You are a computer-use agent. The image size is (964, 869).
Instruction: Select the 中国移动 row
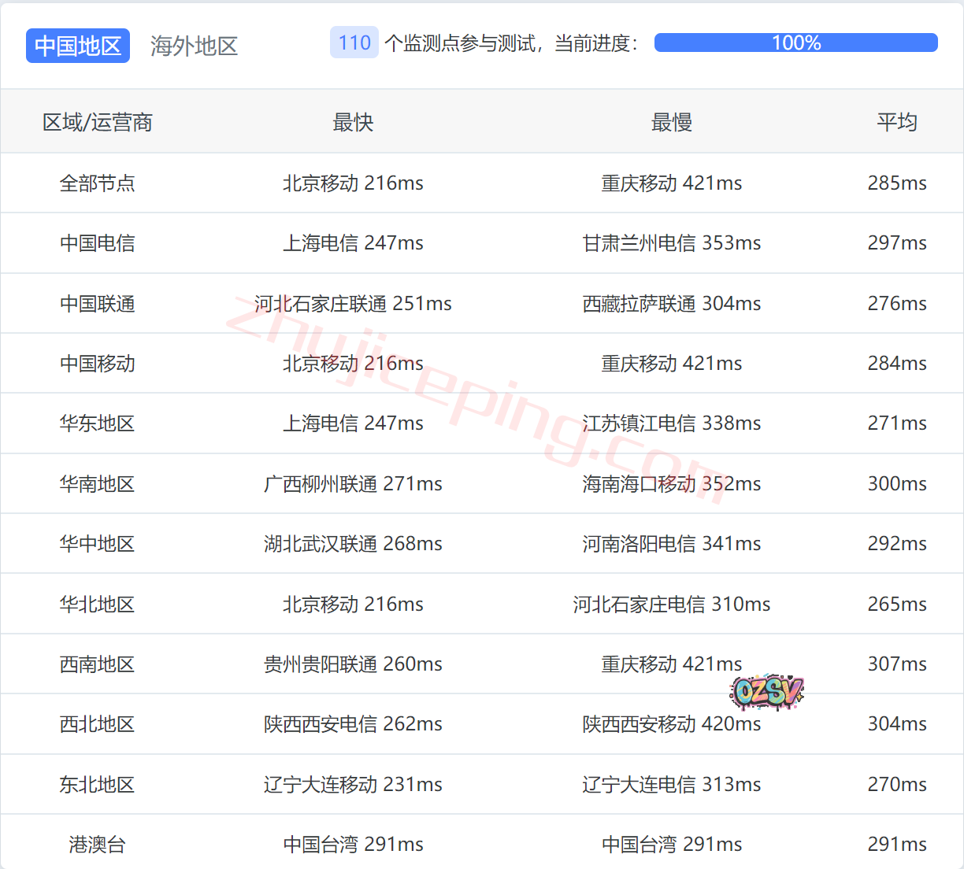pyautogui.click(x=98, y=363)
